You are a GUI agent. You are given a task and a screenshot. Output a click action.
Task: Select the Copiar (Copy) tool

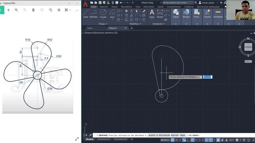tap(126, 15)
